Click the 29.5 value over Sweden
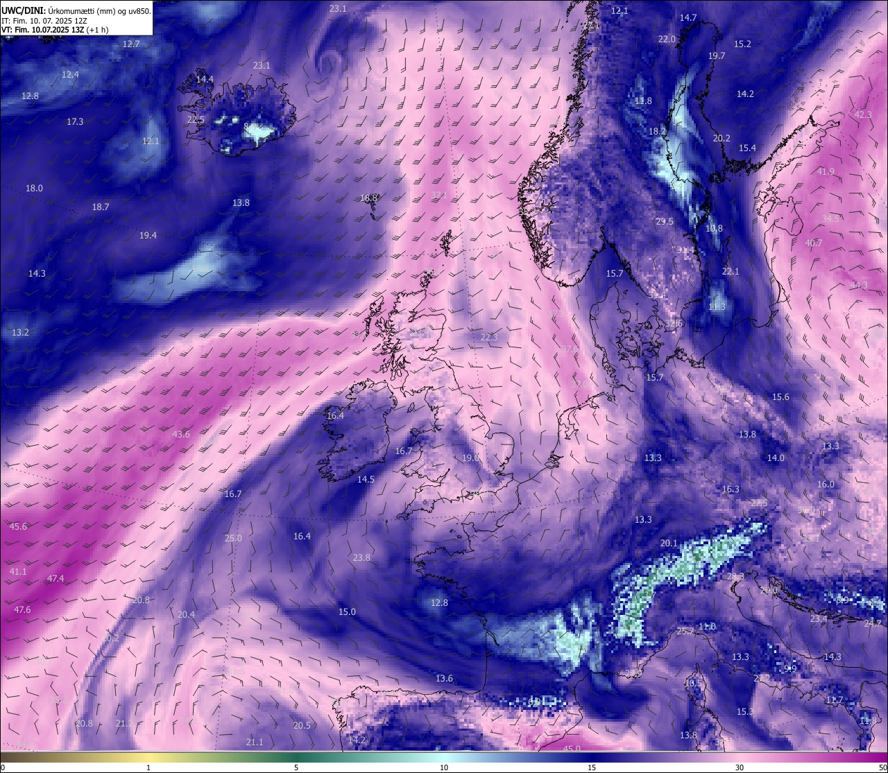Viewport: 888px width, 773px height. tap(665, 221)
